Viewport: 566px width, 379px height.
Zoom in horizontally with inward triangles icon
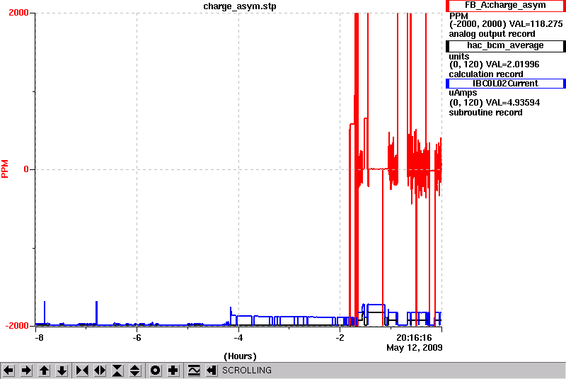(82, 370)
